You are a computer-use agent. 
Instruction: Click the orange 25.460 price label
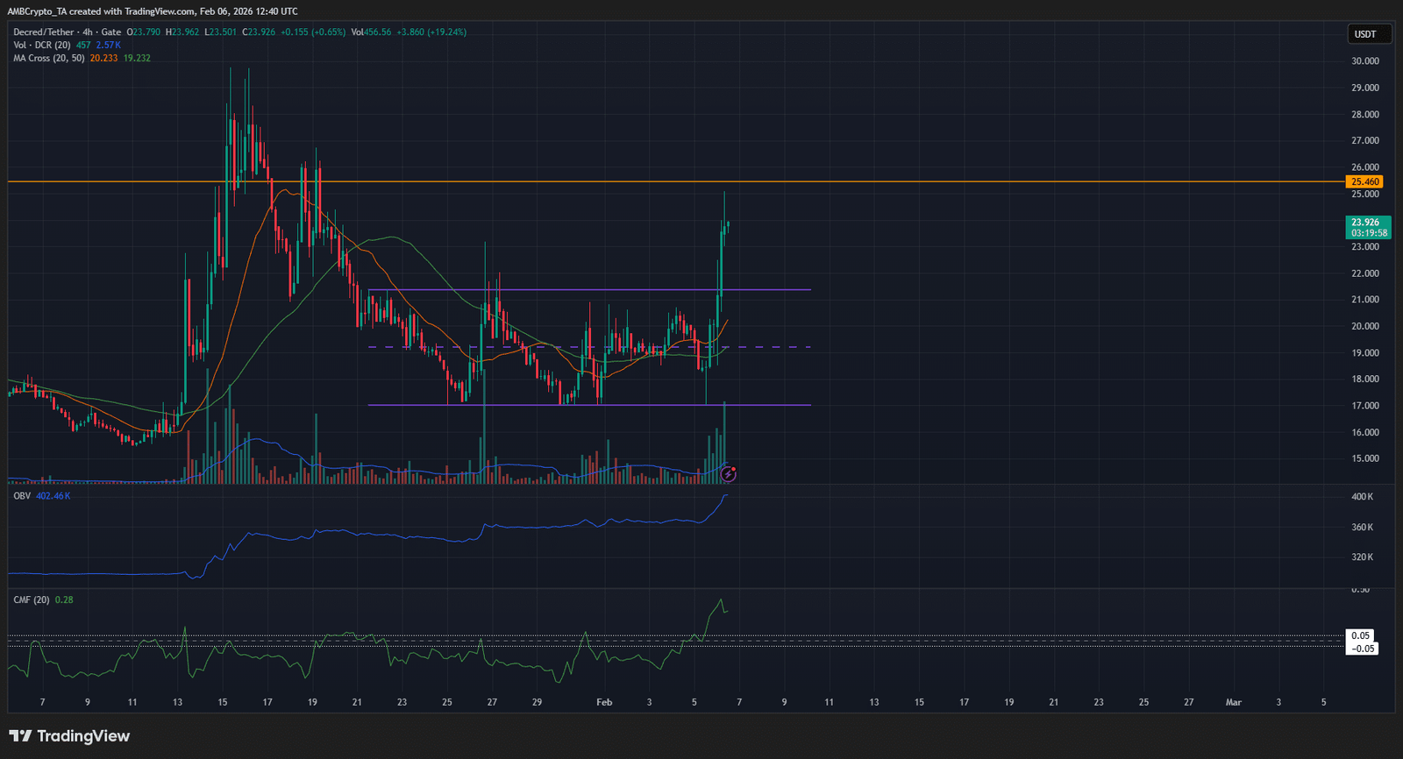click(1364, 182)
